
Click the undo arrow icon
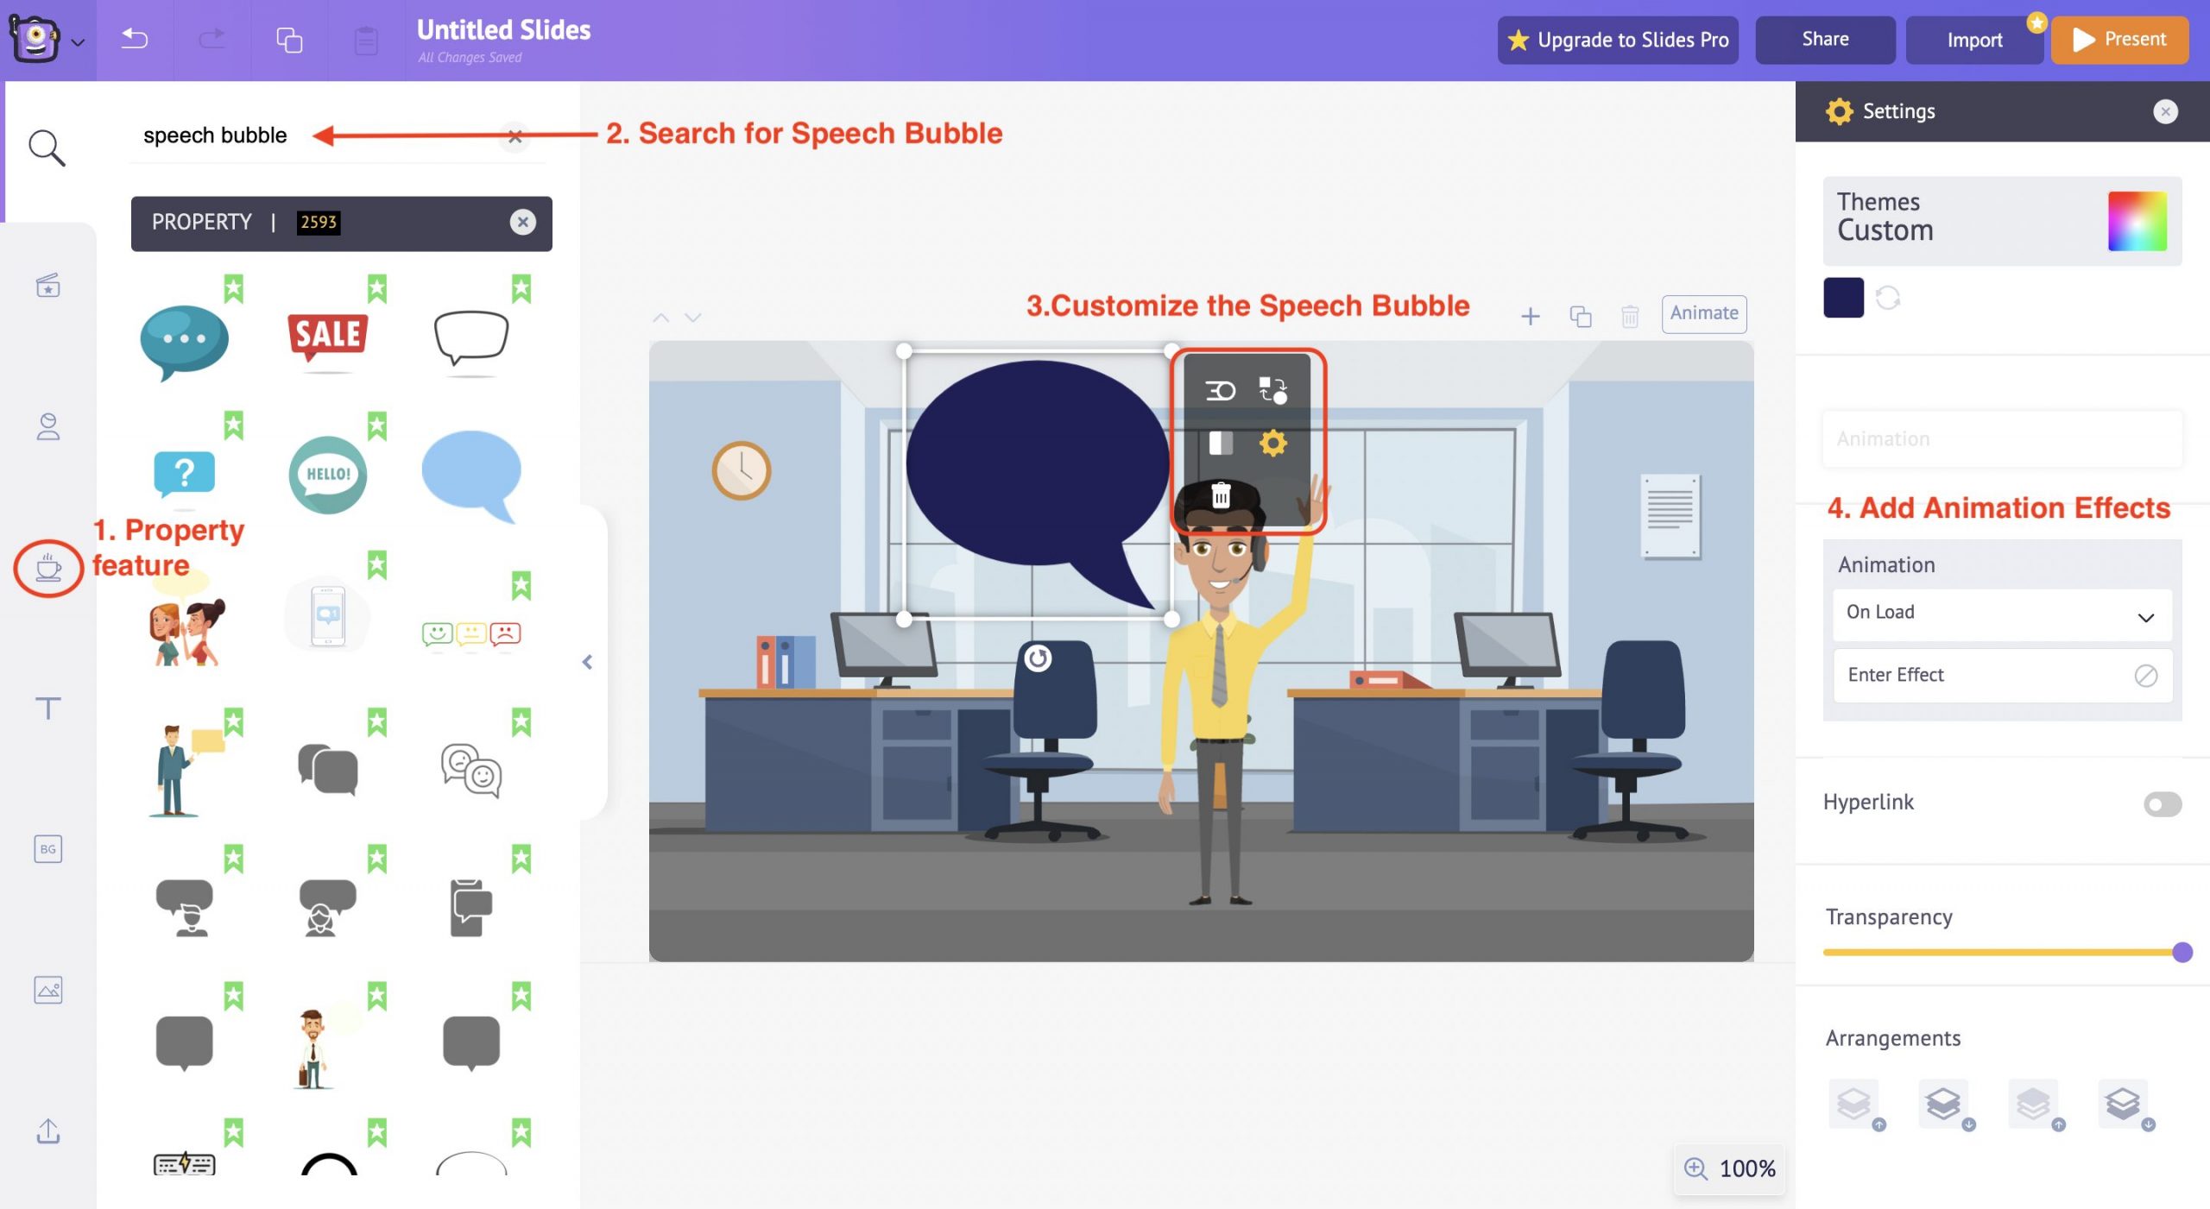point(137,39)
